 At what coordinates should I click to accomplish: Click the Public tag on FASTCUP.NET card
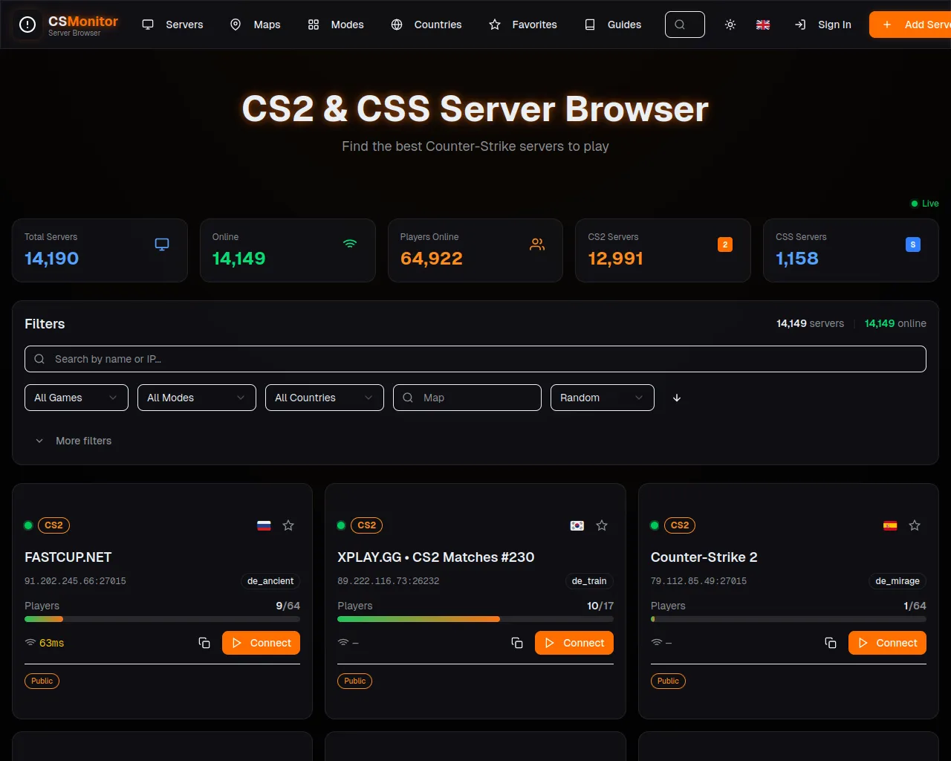(42, 681)
